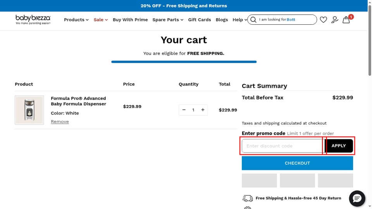
Task: Open the wishlist heart icon
Action: pos(323,20)
